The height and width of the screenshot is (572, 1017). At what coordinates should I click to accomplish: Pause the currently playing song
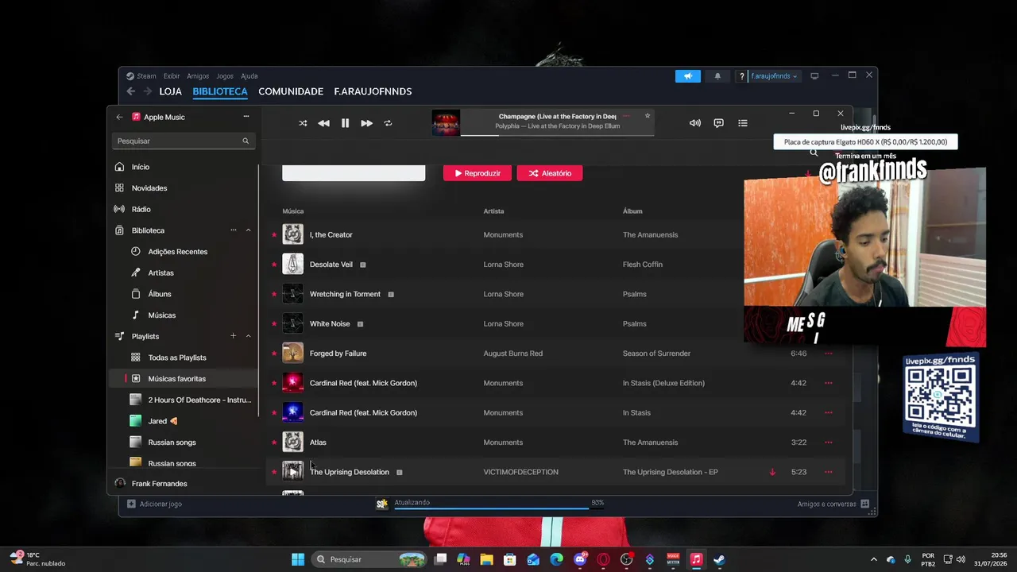click(345, 123)
